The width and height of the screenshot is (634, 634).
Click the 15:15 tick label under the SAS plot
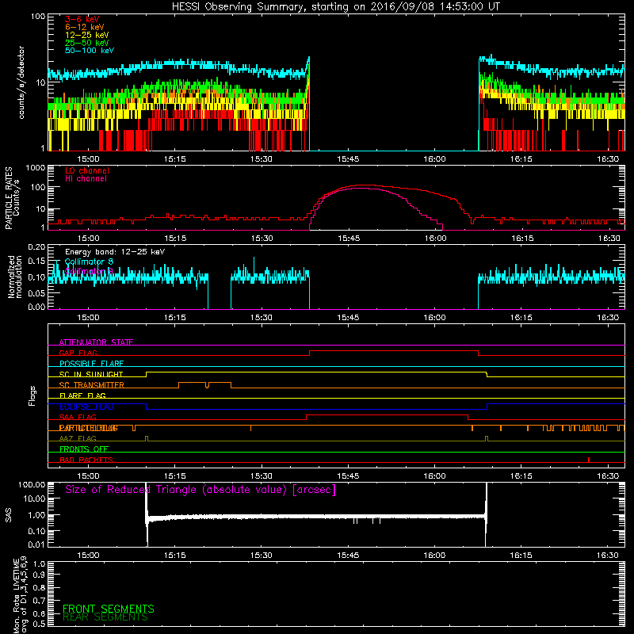pyautogui.click(x=174, y=556)
